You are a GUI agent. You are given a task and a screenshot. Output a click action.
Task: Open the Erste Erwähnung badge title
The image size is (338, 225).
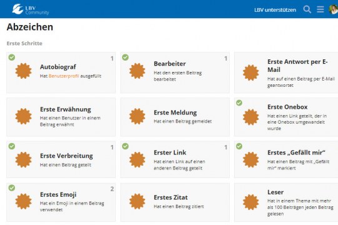(66, 109)
